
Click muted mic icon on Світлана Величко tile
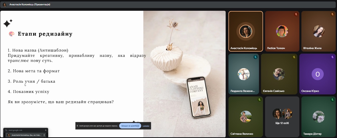click(260, 100)
